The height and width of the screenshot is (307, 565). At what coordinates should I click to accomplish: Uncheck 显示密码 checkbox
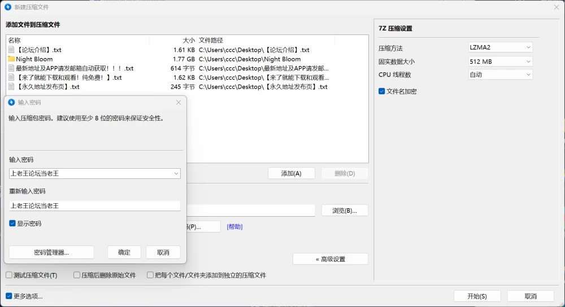tap(12, 223)
